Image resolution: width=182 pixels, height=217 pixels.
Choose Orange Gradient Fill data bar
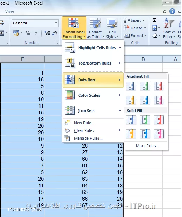click(x=131, y=100)
